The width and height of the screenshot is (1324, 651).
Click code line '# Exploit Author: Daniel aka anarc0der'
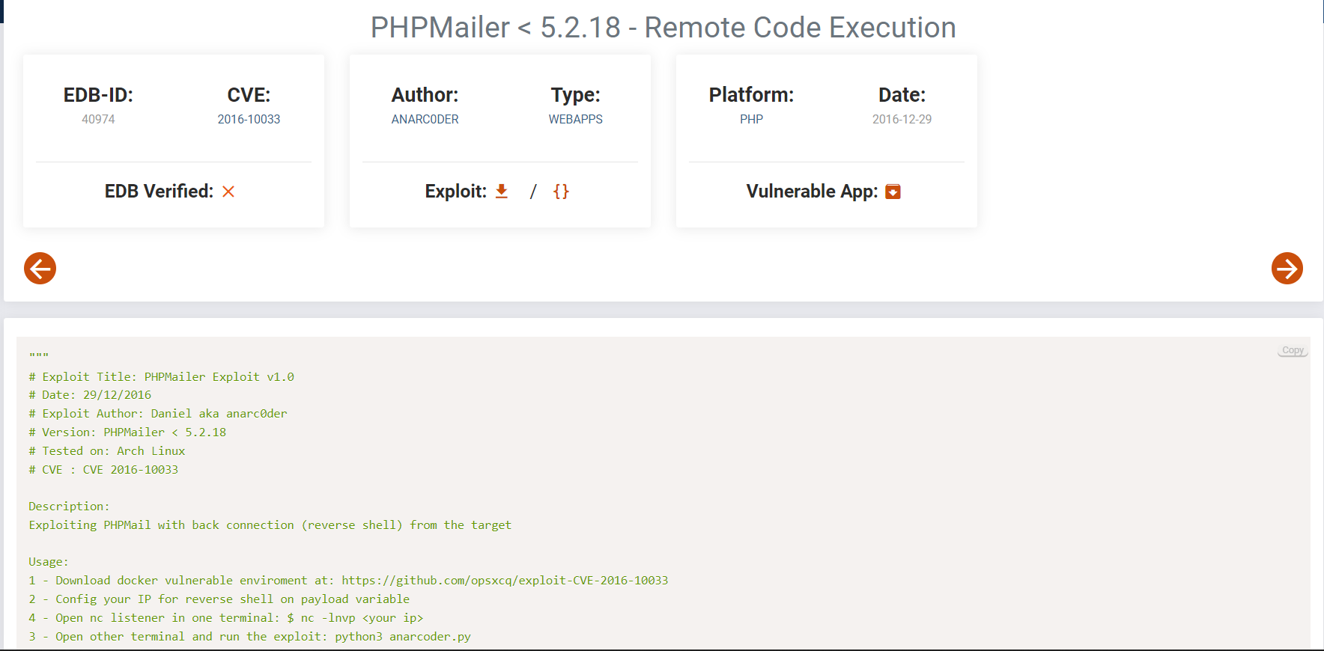[158, 414]
